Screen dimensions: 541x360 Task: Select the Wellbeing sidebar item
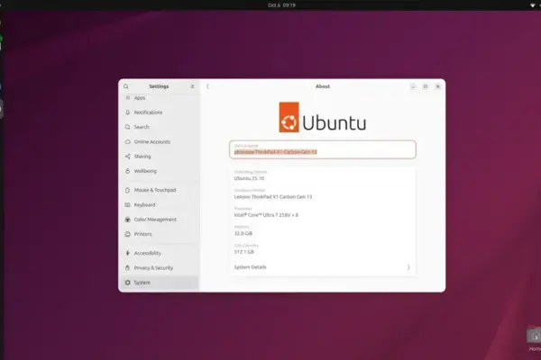pos(159,171)
